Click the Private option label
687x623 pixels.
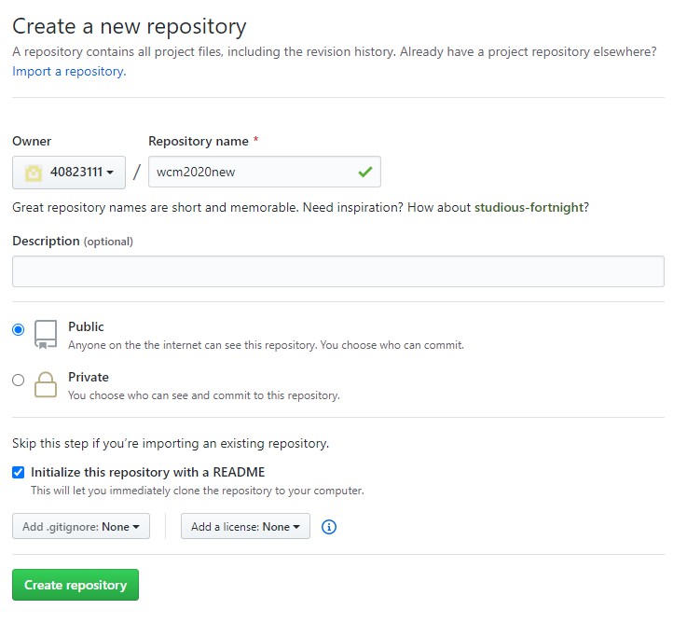click(89, 377)
